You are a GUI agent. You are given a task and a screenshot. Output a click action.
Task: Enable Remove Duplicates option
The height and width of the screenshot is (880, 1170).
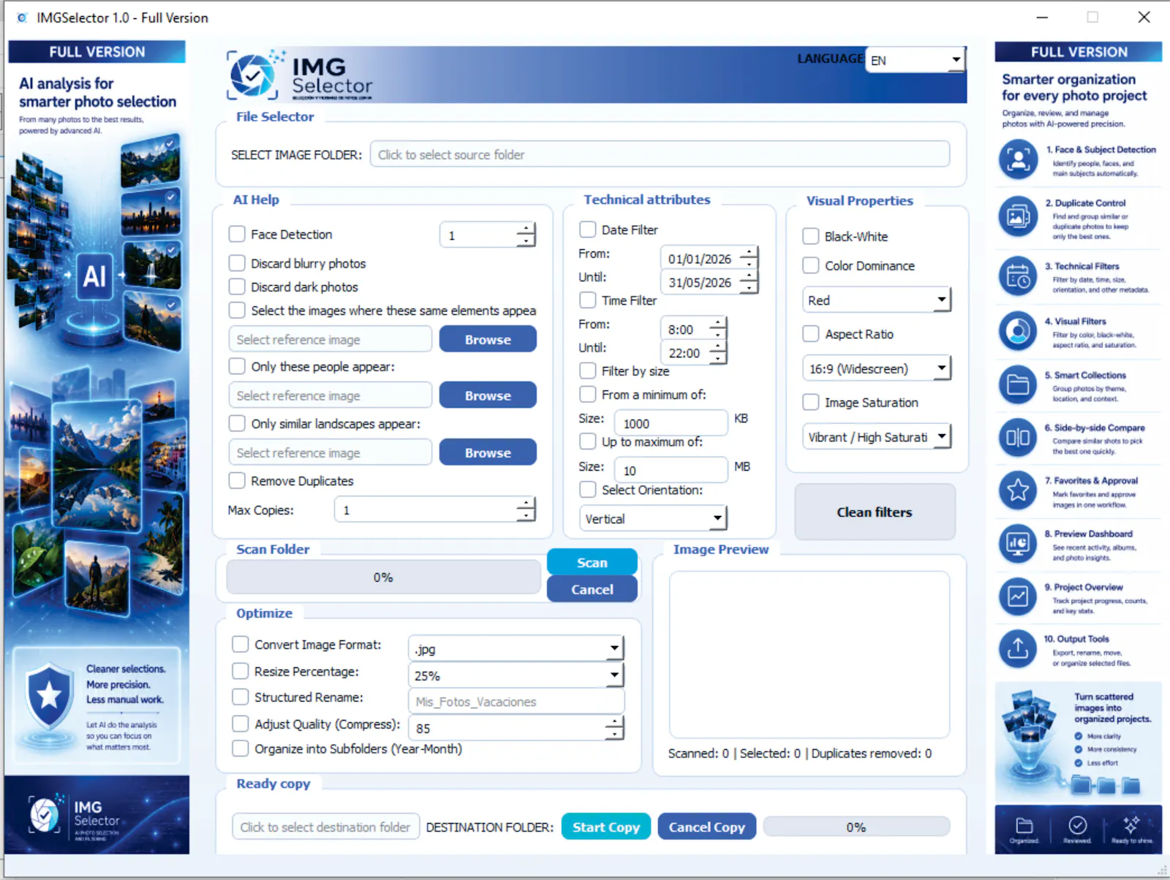237,480
